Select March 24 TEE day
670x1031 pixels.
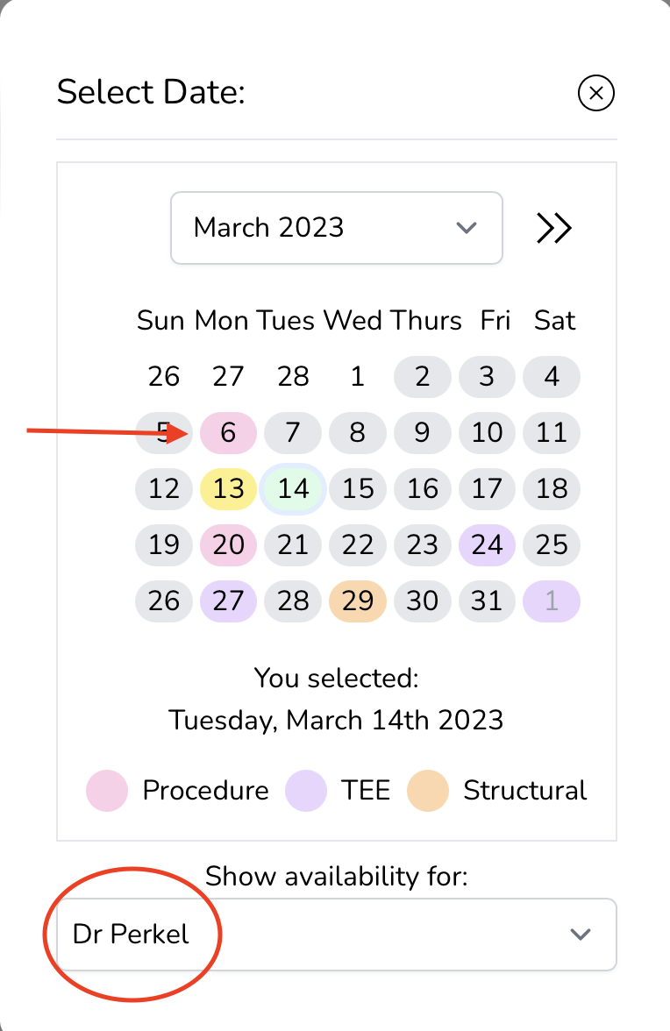tap(487, 544)
